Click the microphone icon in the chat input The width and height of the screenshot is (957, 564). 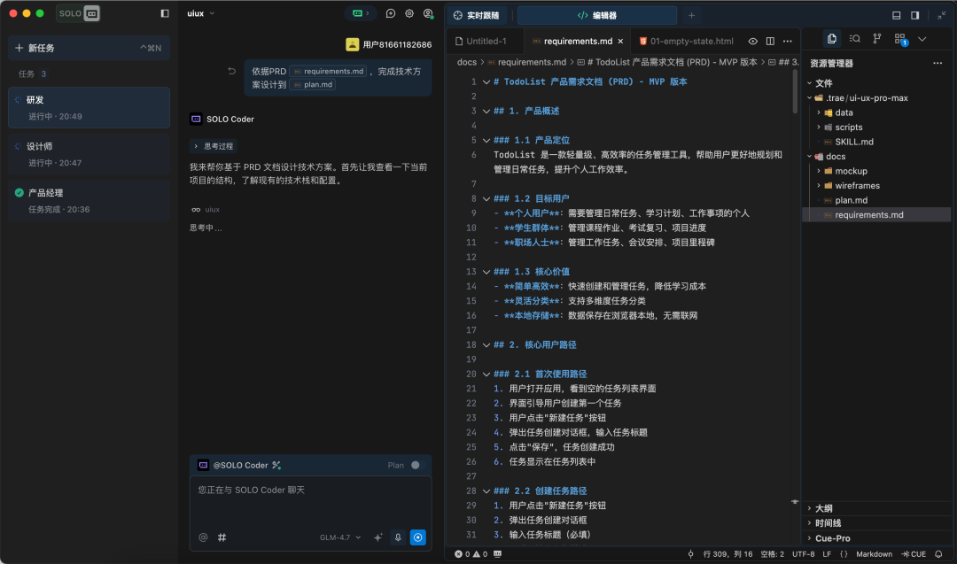click(397, 537)
